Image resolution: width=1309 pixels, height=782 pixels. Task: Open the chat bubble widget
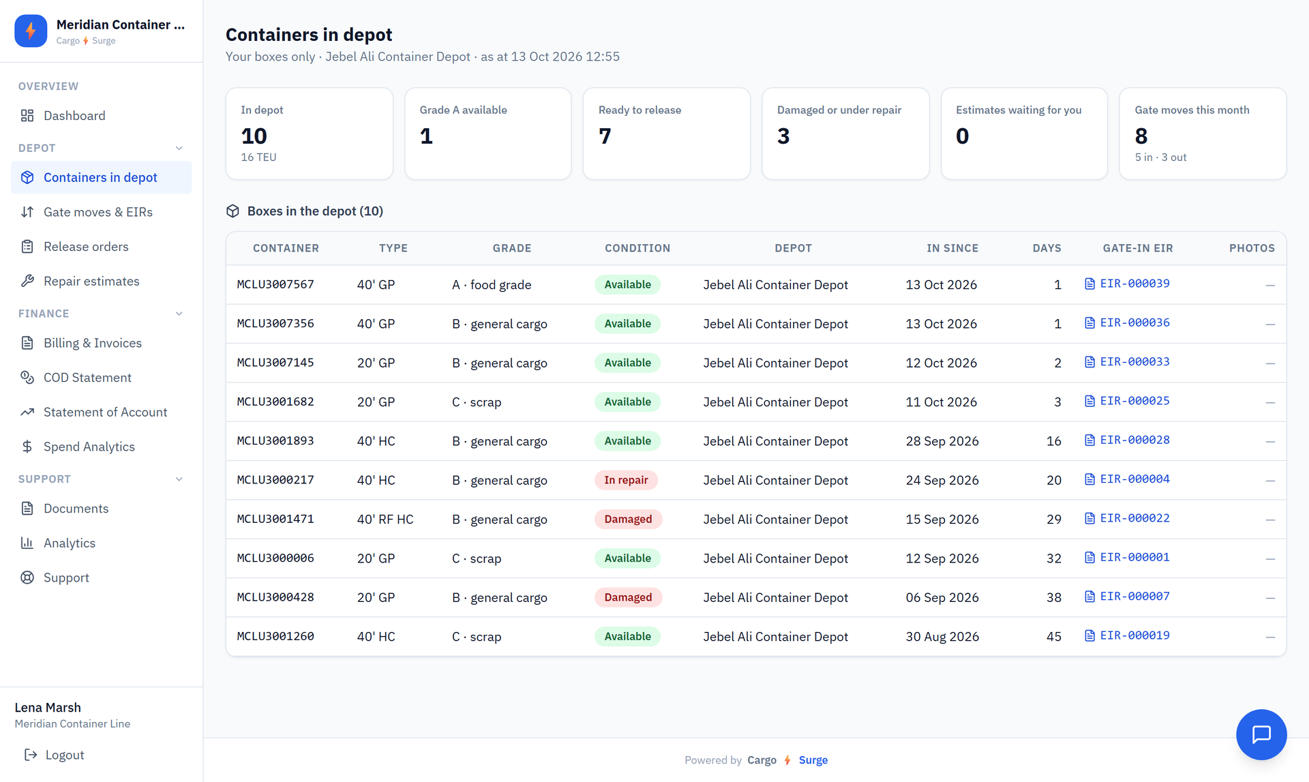pos(1261,734)
